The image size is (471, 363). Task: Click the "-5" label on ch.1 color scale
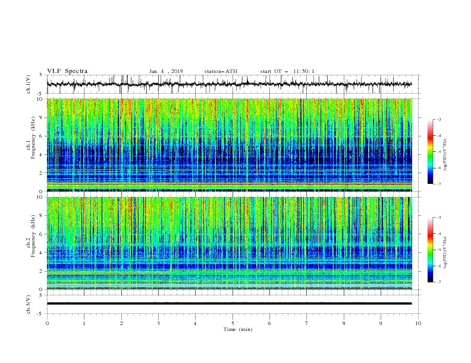439,152
